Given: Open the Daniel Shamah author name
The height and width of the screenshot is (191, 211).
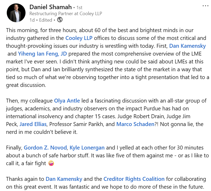Looking at the screenshot, I should [x=50, y=7].
